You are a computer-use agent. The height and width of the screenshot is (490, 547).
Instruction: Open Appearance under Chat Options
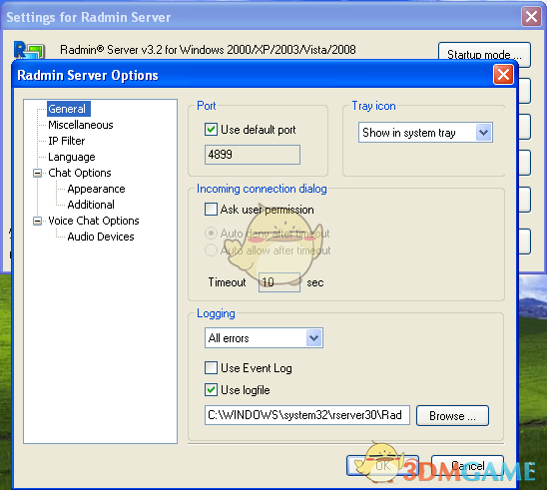coord(96,189)
